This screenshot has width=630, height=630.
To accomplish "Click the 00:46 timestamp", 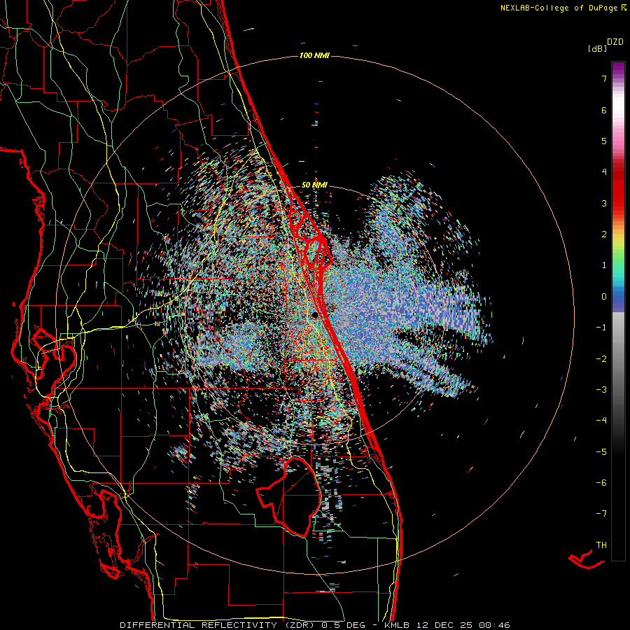I will point(494,625).
